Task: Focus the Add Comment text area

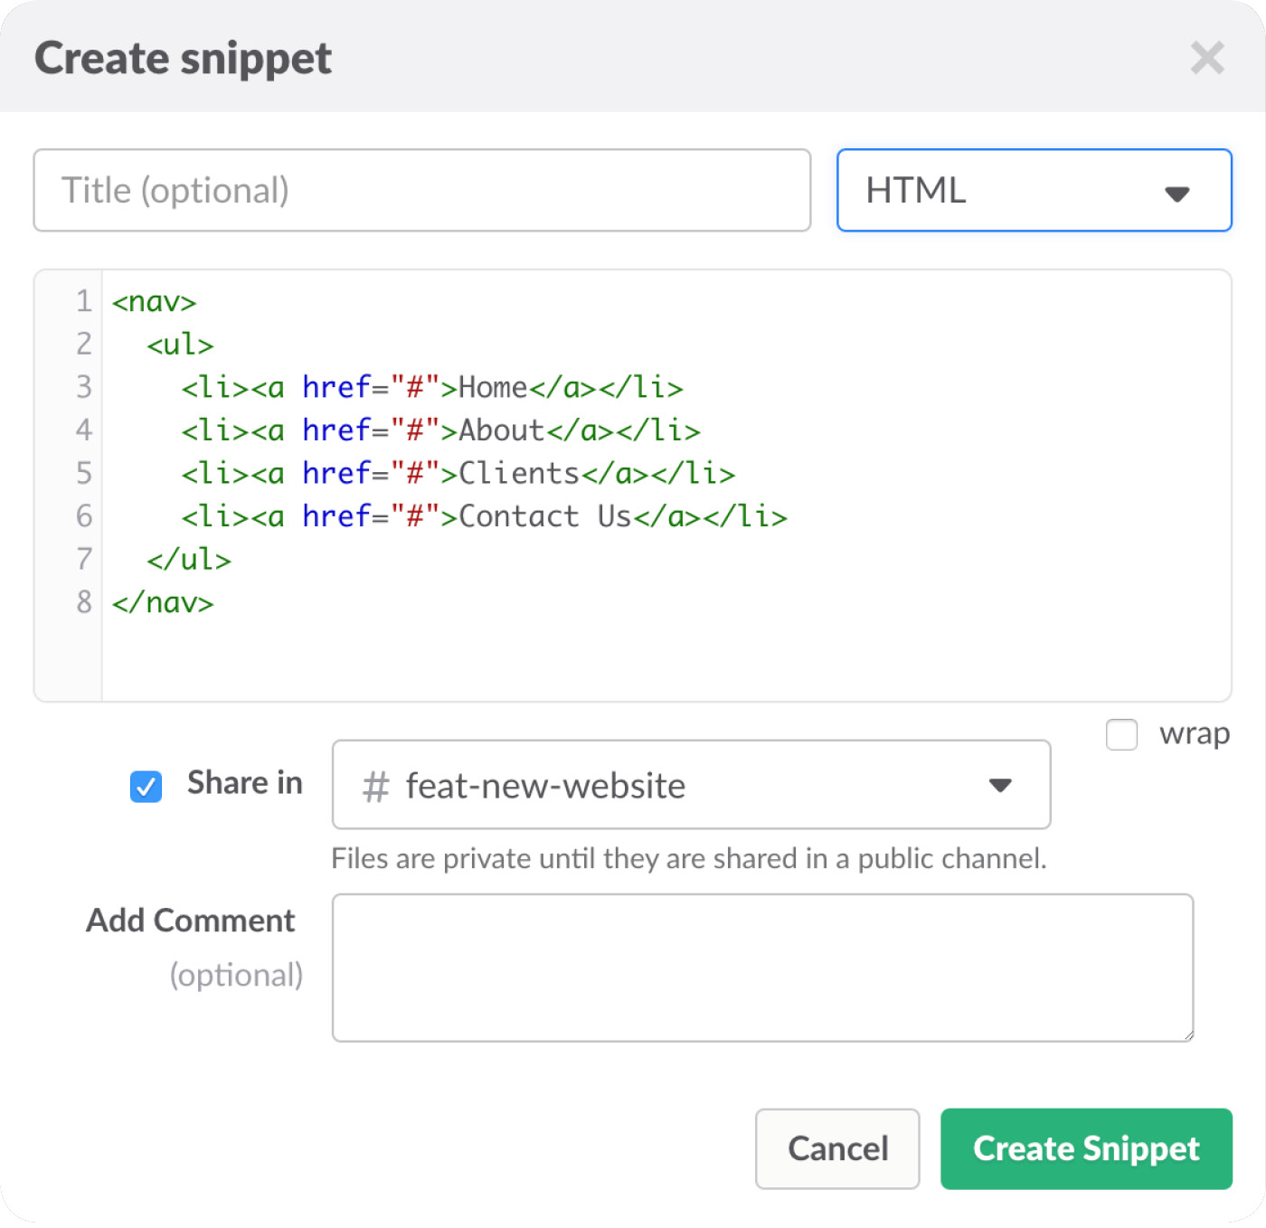Action: 761,968
